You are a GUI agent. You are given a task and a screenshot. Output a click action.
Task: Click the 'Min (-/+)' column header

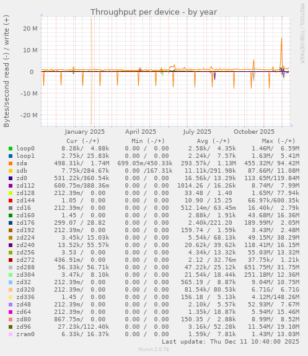pyautogui.click(x=148, y=141)
